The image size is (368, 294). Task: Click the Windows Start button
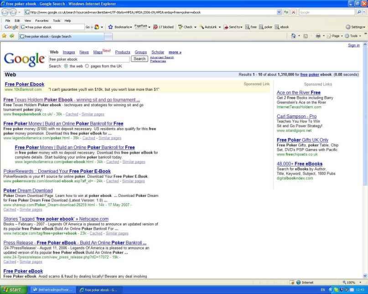14,290
